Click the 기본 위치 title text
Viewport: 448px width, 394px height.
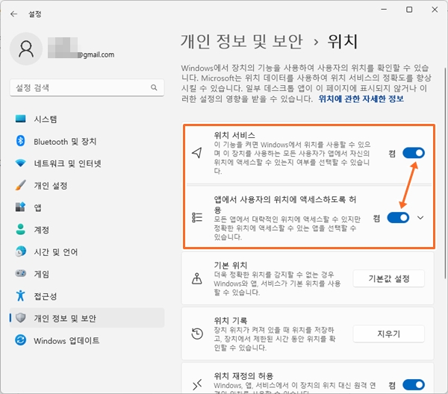coord(231,265)
